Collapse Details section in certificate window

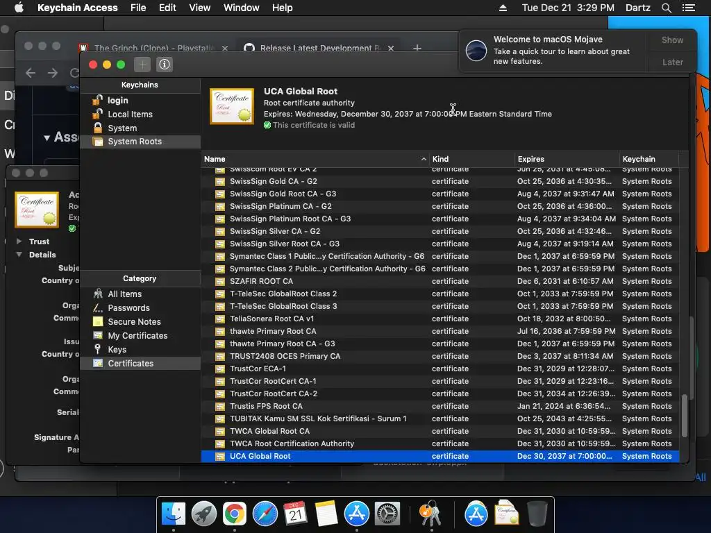[x=19, y=254]
